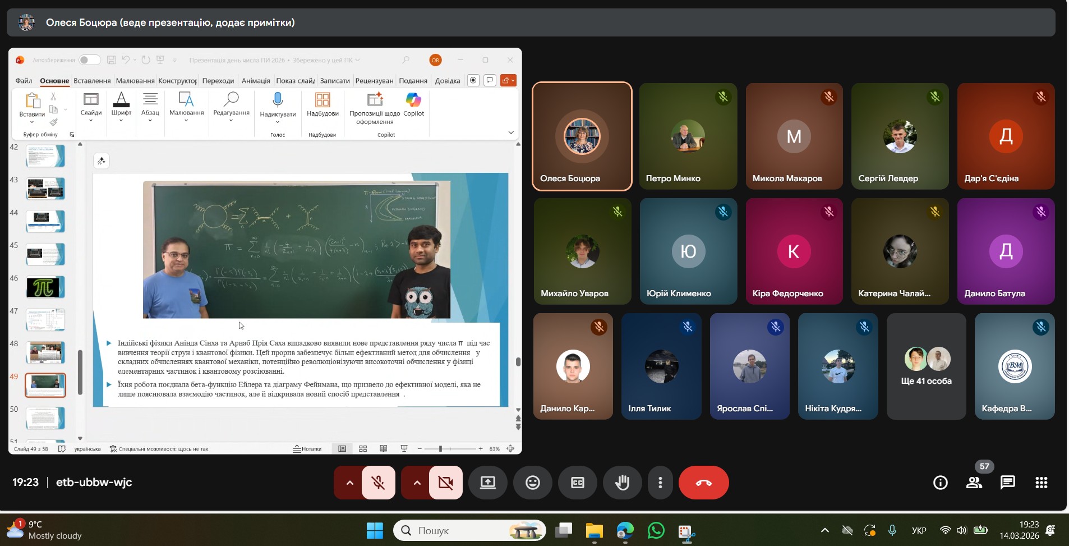Open the more options three-dot menu
Viewport: 1069px width, 546px height.
pos(660,483)
